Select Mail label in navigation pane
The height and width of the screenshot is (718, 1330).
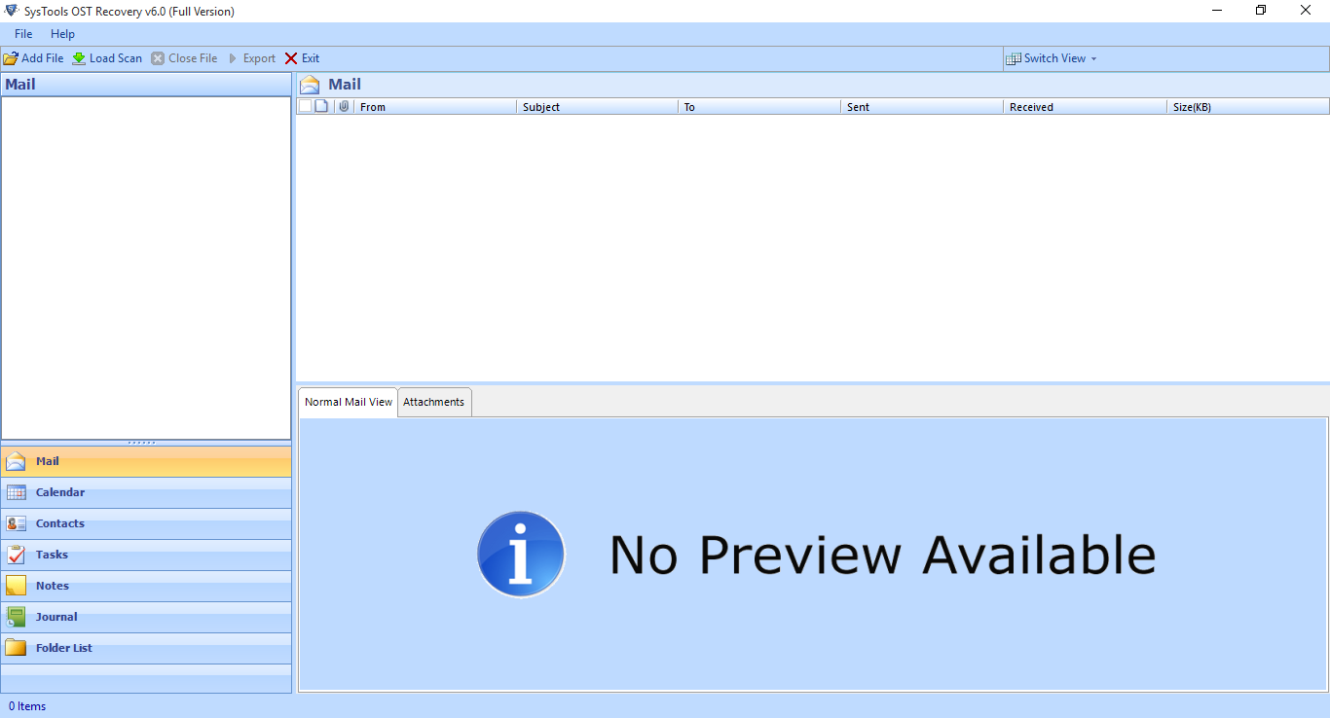pos(48,461)
